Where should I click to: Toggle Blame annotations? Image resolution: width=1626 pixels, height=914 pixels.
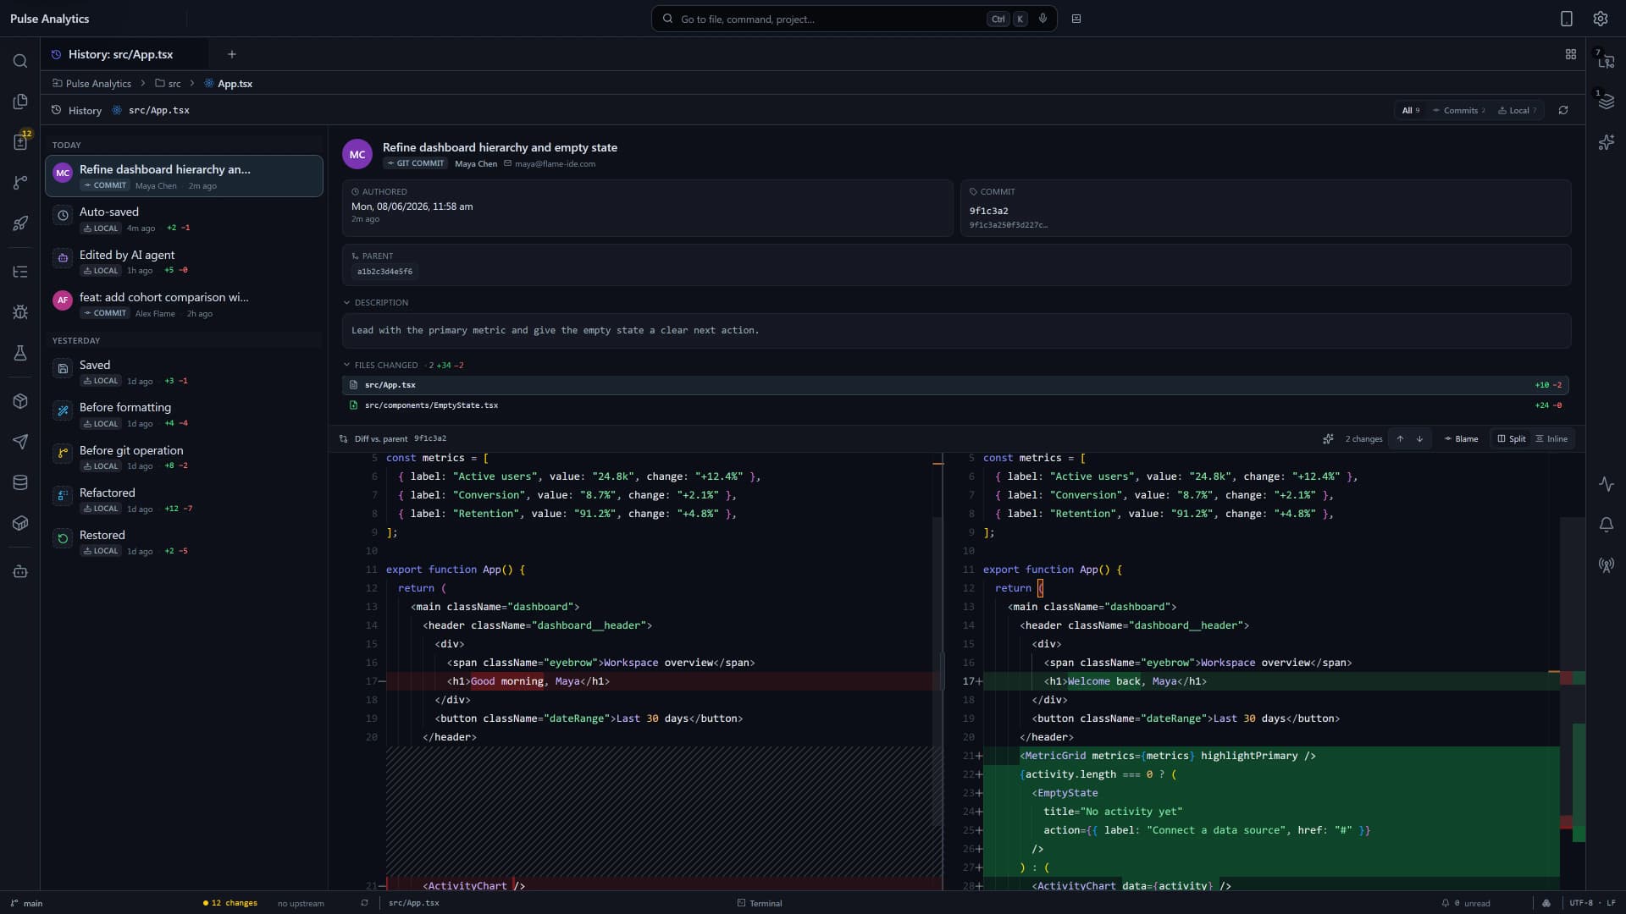1461,438
